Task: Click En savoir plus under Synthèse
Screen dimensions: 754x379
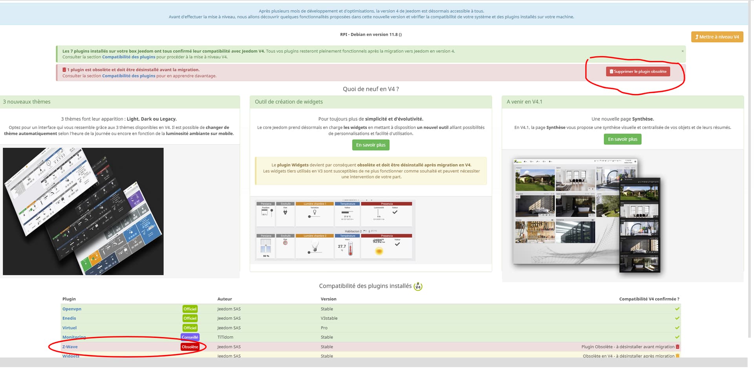Action: pyautogui.click(x=622, y=139)
